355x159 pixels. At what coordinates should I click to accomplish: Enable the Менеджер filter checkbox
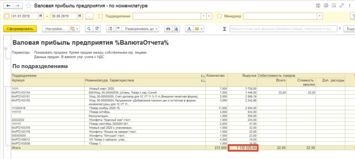219,16
